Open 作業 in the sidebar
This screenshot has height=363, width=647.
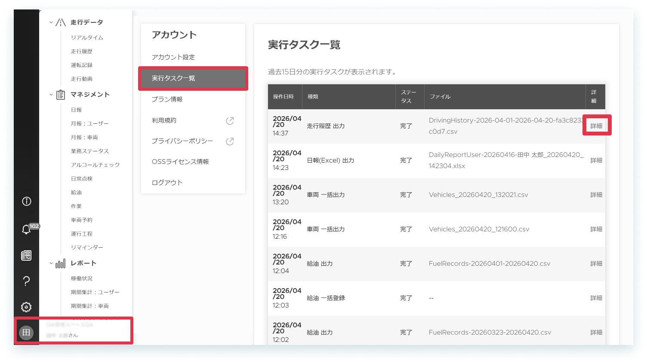tap(76, 206)
